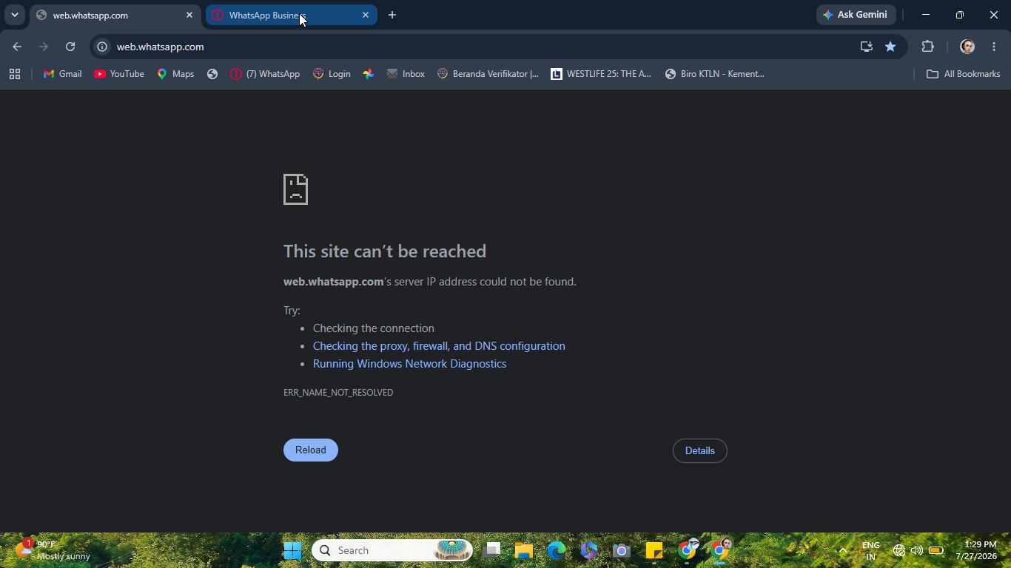
Task: Open Sticky Notes from the taskbar
Action: tap(654, 550)
